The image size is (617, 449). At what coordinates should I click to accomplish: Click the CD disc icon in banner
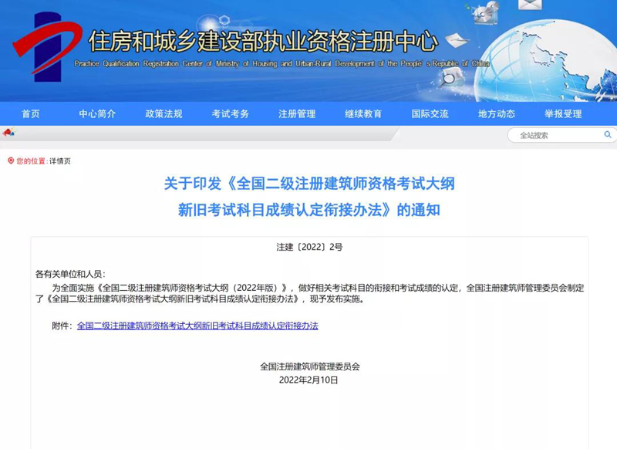[x=488, y=13]
